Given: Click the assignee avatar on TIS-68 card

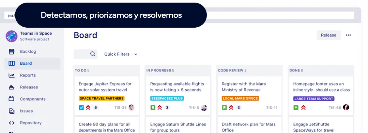Looking at the screenshot, I should (346, 107).
